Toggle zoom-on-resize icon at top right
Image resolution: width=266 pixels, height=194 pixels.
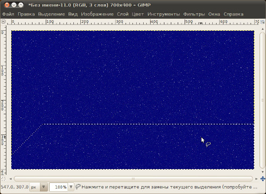click(262, 22)
